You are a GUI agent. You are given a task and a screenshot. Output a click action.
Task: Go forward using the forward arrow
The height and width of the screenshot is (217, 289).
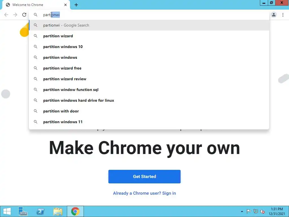15,15
